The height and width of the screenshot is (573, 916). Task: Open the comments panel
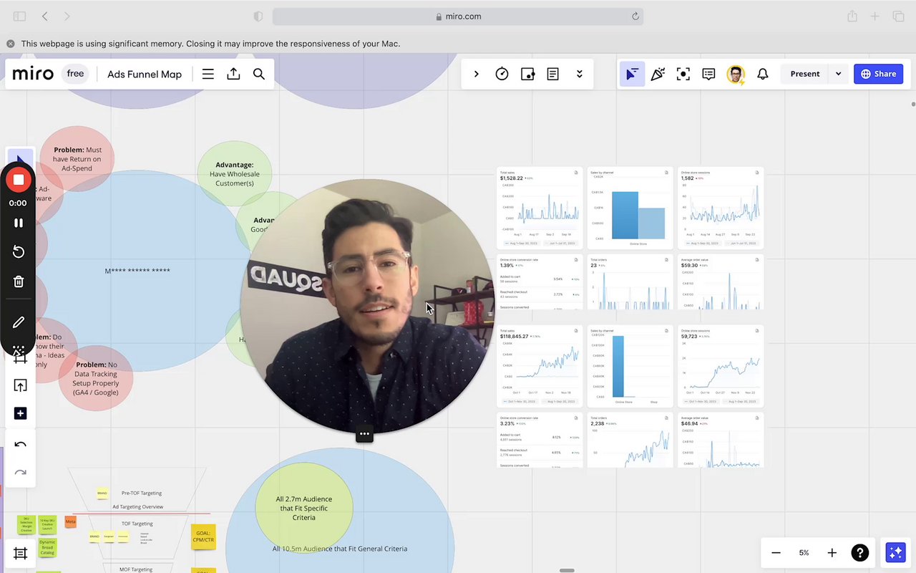coord(708,74)
